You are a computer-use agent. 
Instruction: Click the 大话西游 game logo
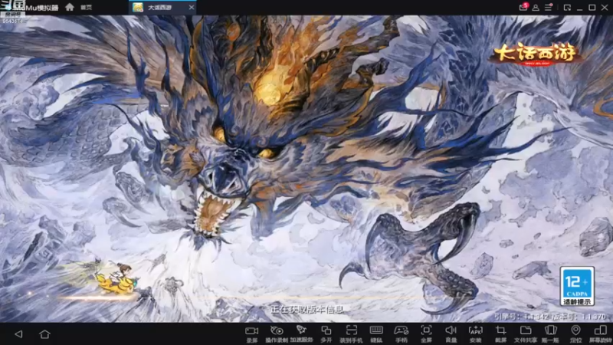[x=536, y=54]
